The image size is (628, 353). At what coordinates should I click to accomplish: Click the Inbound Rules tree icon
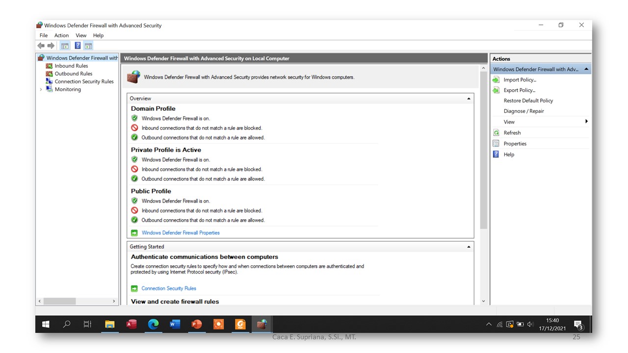pos(49,66)
